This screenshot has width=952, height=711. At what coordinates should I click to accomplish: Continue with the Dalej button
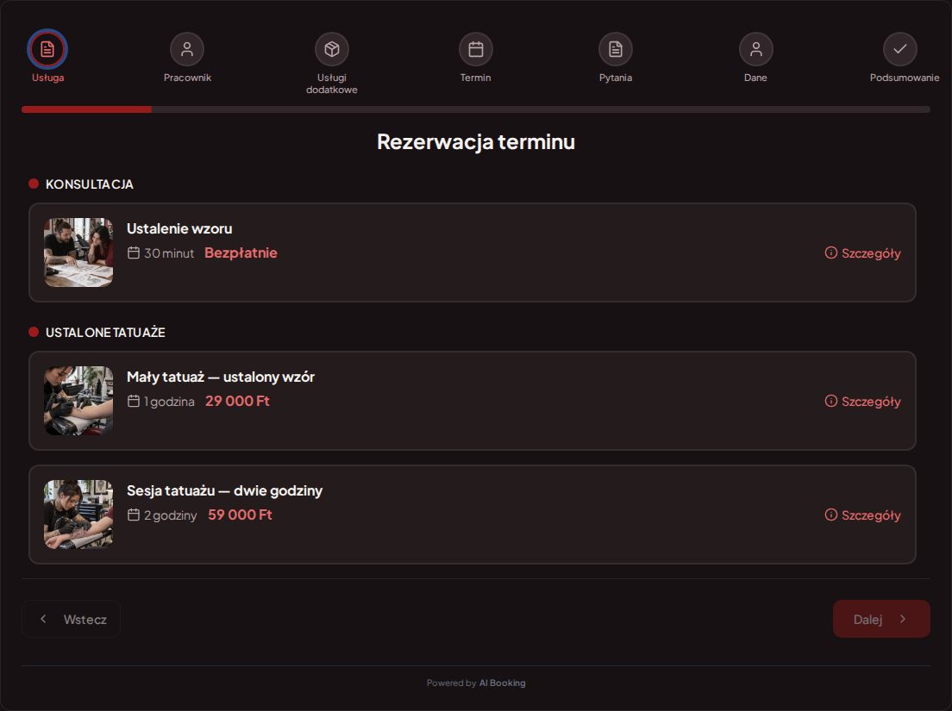click(881, 619)
